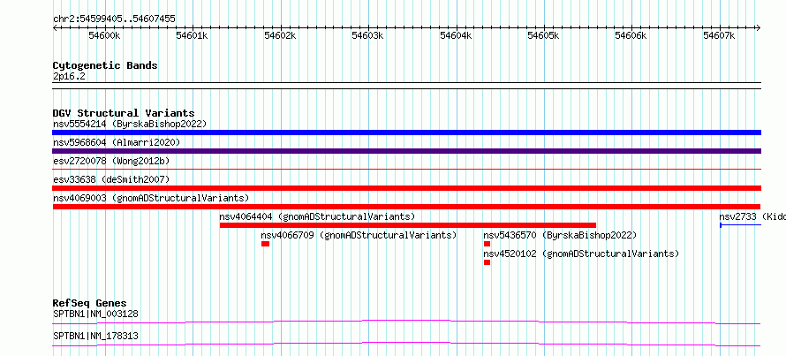The width and height of the screenshot is (786, 356).
Task: Click the ruler's left arrow end
Action: point(55,28)
